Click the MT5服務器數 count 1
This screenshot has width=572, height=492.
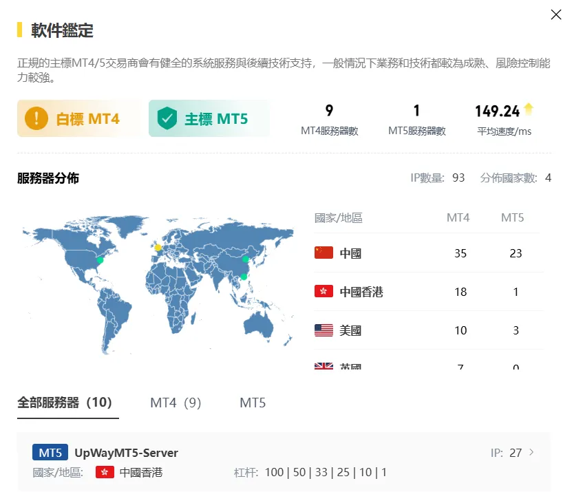(x=416, y=111)
